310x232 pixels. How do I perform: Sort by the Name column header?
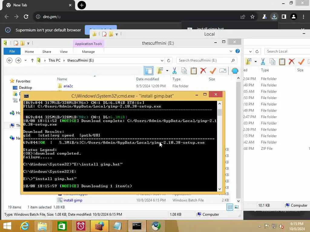62,79
